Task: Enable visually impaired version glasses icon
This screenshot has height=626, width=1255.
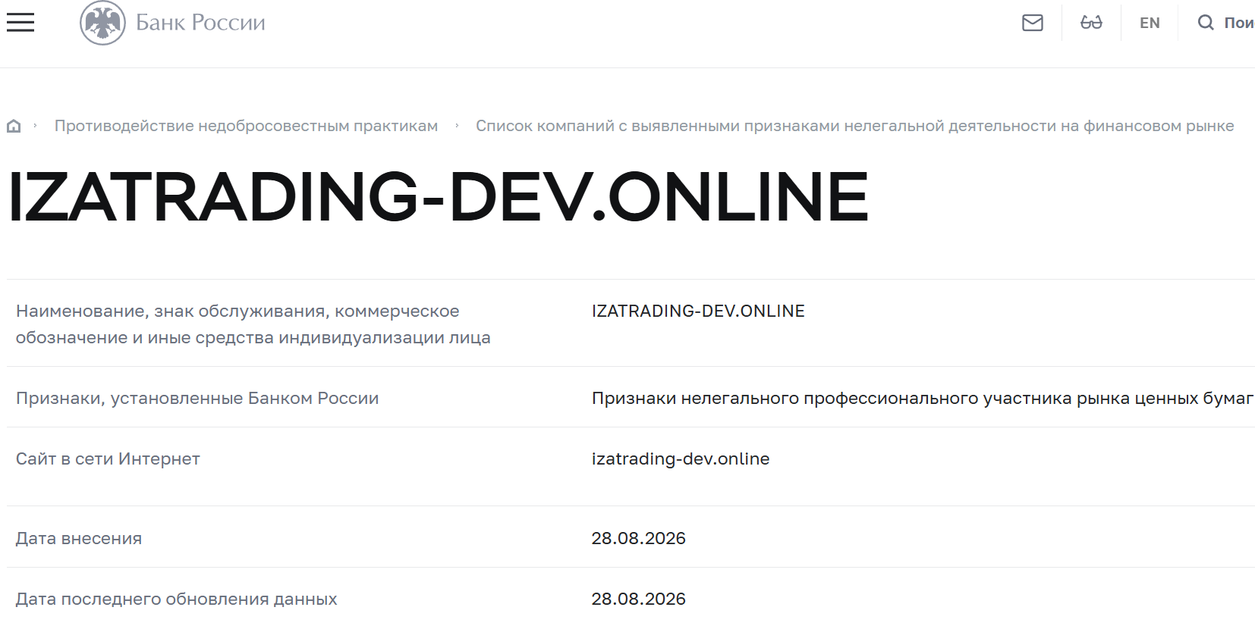Action: [1091, 23]
